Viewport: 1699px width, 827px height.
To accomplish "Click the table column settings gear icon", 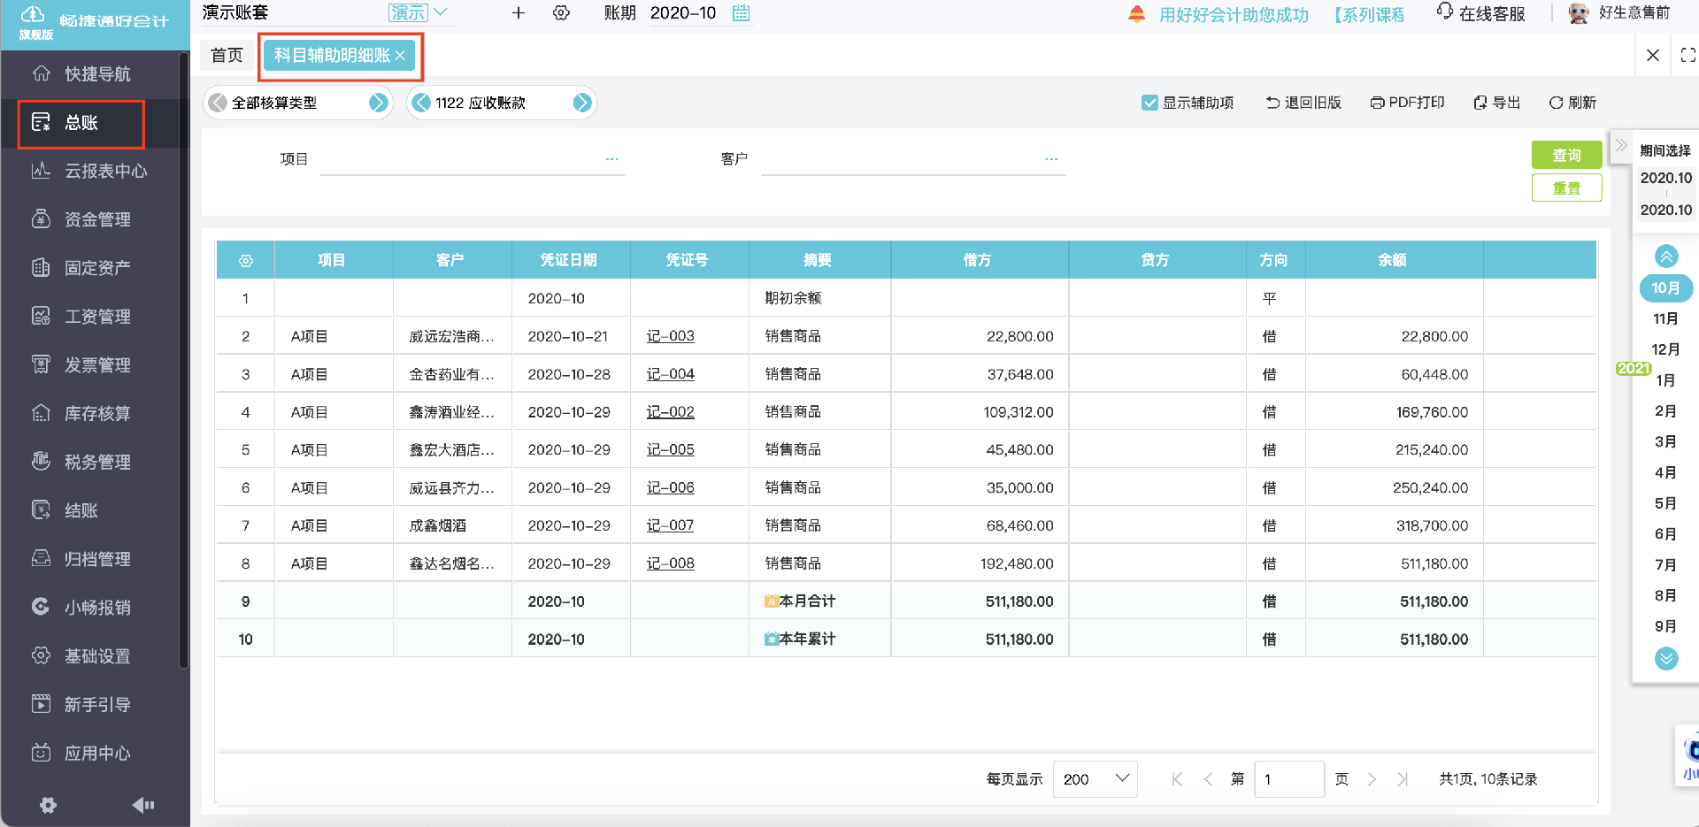I will 246,261.
